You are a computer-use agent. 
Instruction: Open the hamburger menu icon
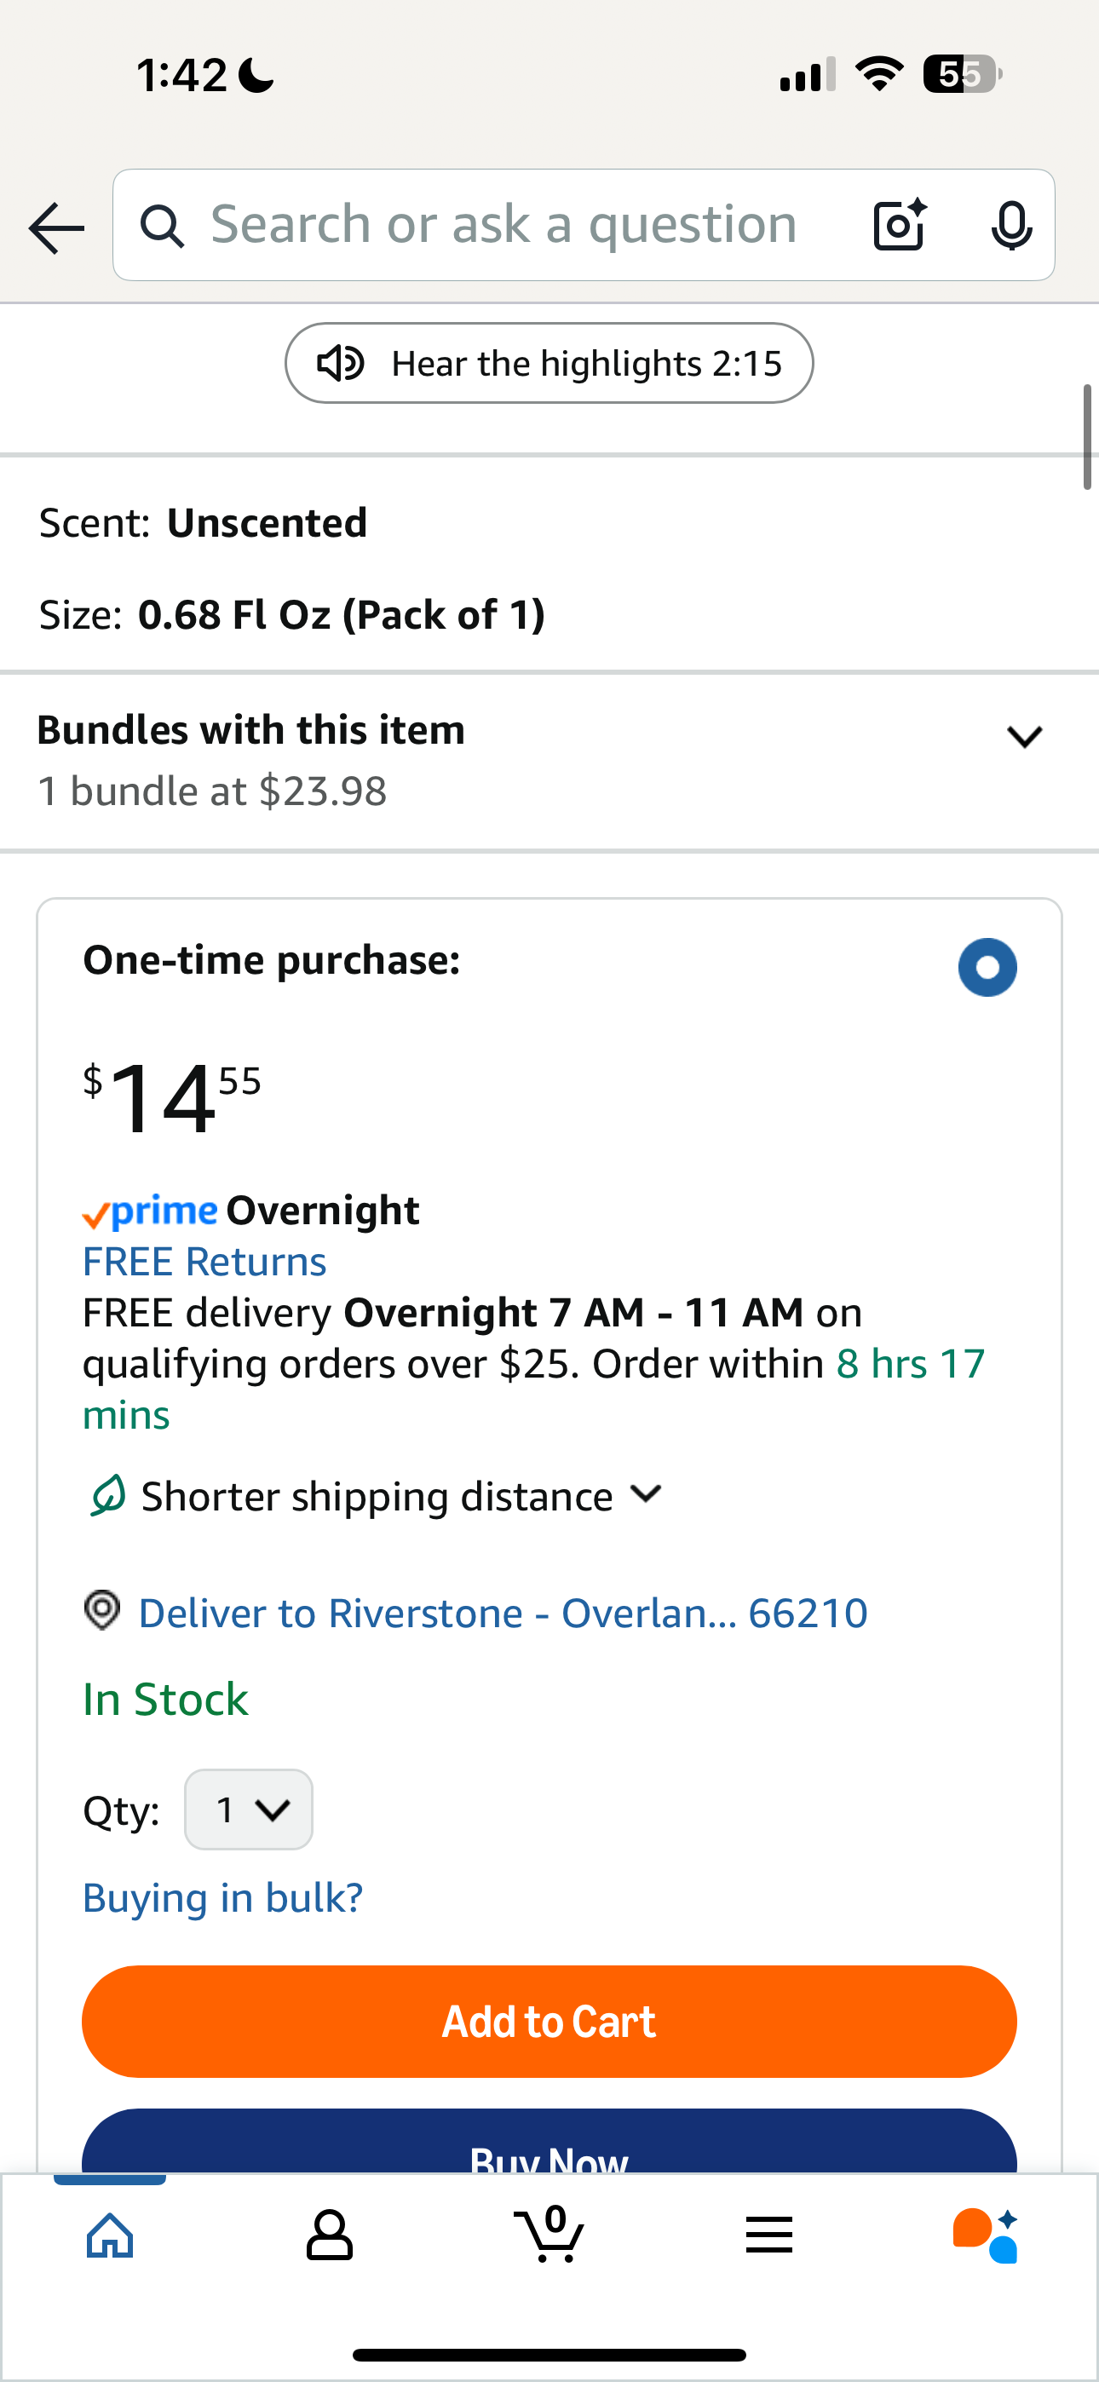(x=768, y=2236)
